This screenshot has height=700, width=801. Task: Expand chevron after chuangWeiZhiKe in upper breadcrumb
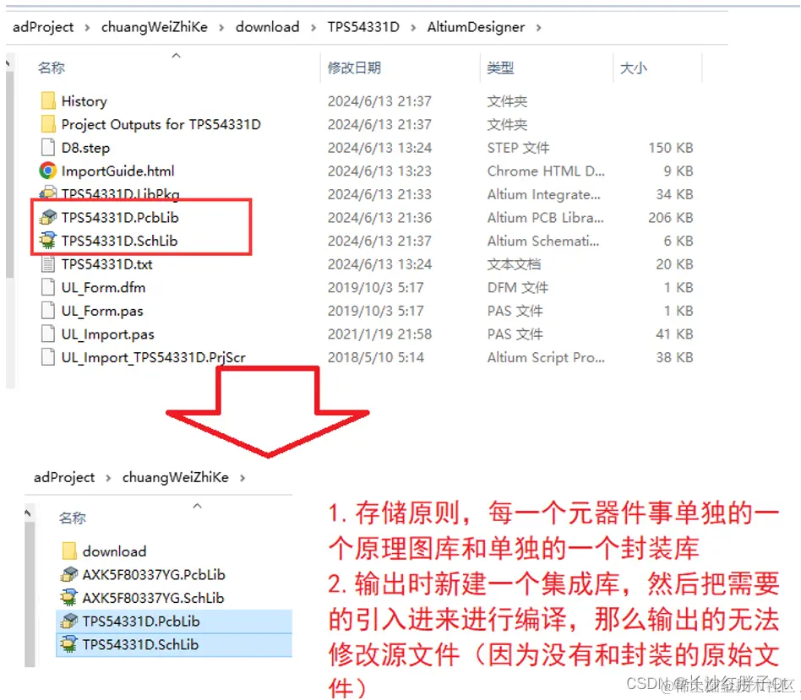pos(221,28)
